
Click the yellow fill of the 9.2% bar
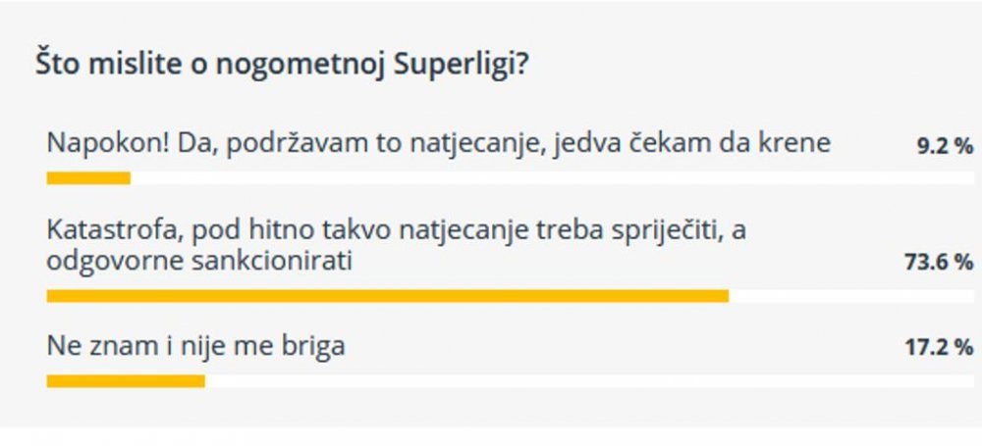(x=88, y=178)
